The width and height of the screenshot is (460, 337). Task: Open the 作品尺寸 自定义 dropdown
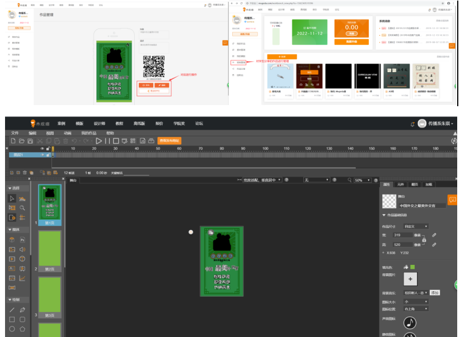pyautogui.click(x=416, y=226)
